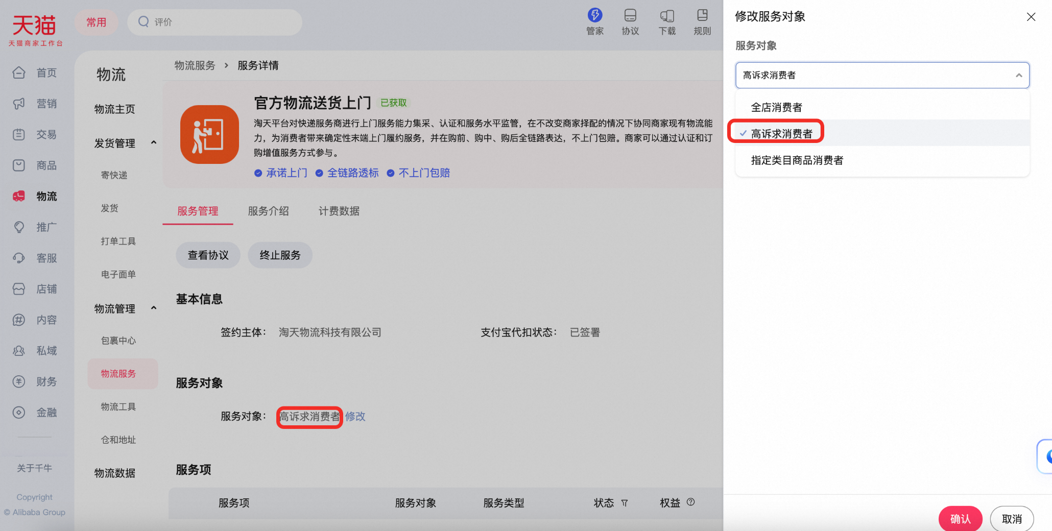Click the 承诺上门 feature tag
Screen dimensions: 1052x531
281,173
